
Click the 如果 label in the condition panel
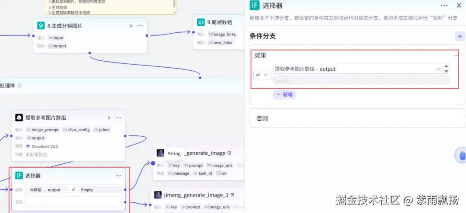[x=261, y=55]
